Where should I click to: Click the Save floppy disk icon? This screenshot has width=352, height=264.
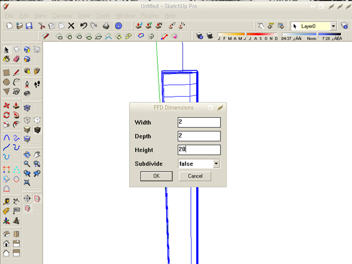(x=29, y=26)
